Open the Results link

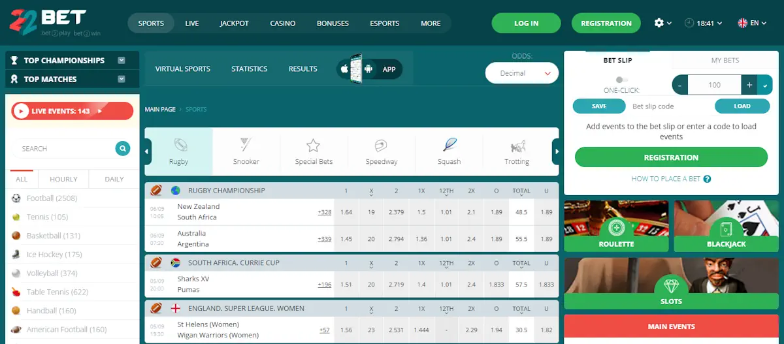[x=303, y=69]
